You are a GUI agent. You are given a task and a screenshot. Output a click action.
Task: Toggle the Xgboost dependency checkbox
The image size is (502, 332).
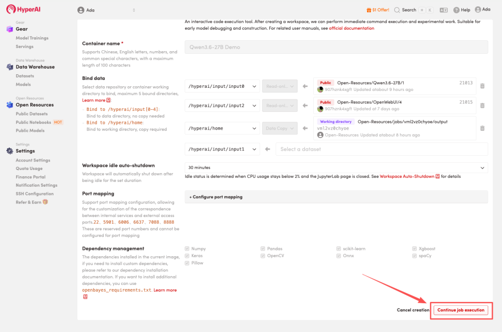coord(415,249)
